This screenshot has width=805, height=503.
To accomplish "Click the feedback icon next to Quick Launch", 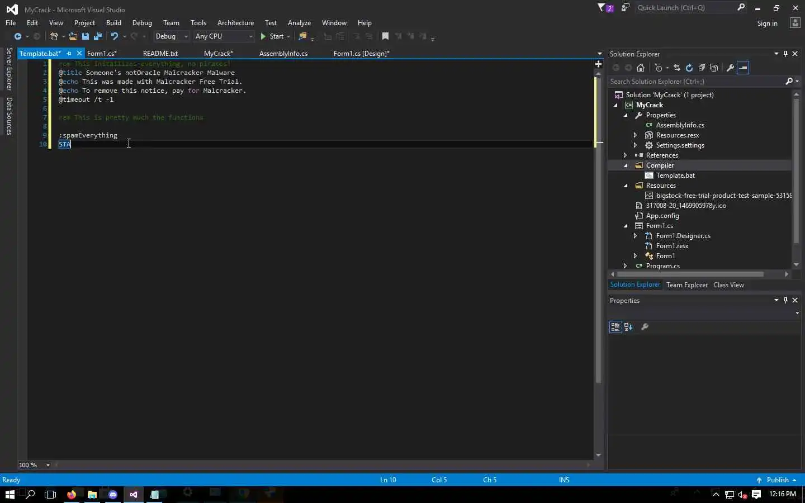I will click(x=626, y=8).
